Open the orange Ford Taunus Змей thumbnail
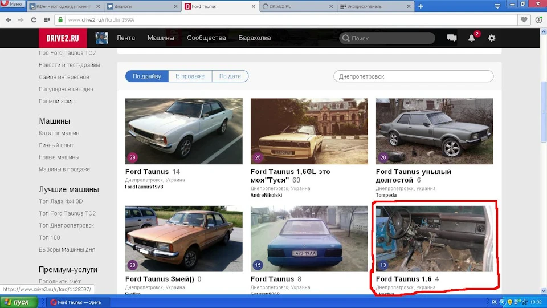This screenshot has width=547, height=308. [184, 238]
